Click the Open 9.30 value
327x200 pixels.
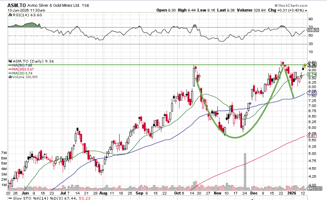[166, 10]
